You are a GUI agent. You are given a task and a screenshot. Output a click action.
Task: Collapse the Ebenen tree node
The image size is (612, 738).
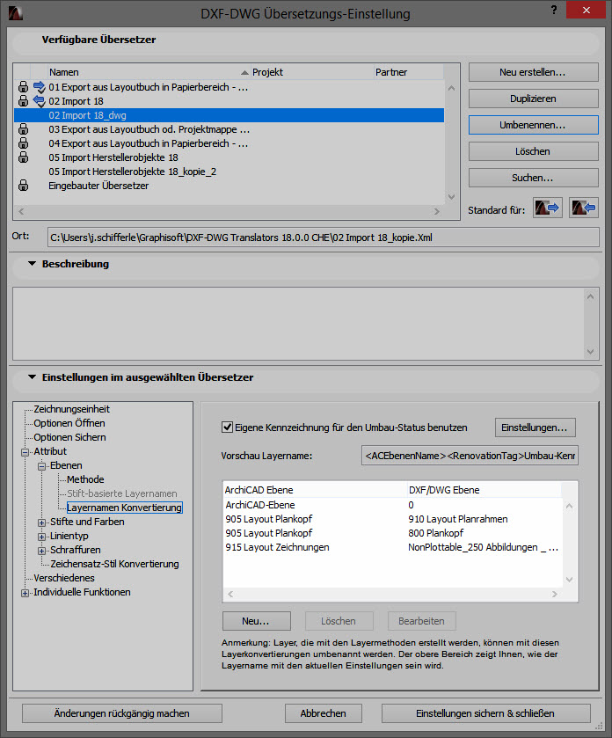42,466
